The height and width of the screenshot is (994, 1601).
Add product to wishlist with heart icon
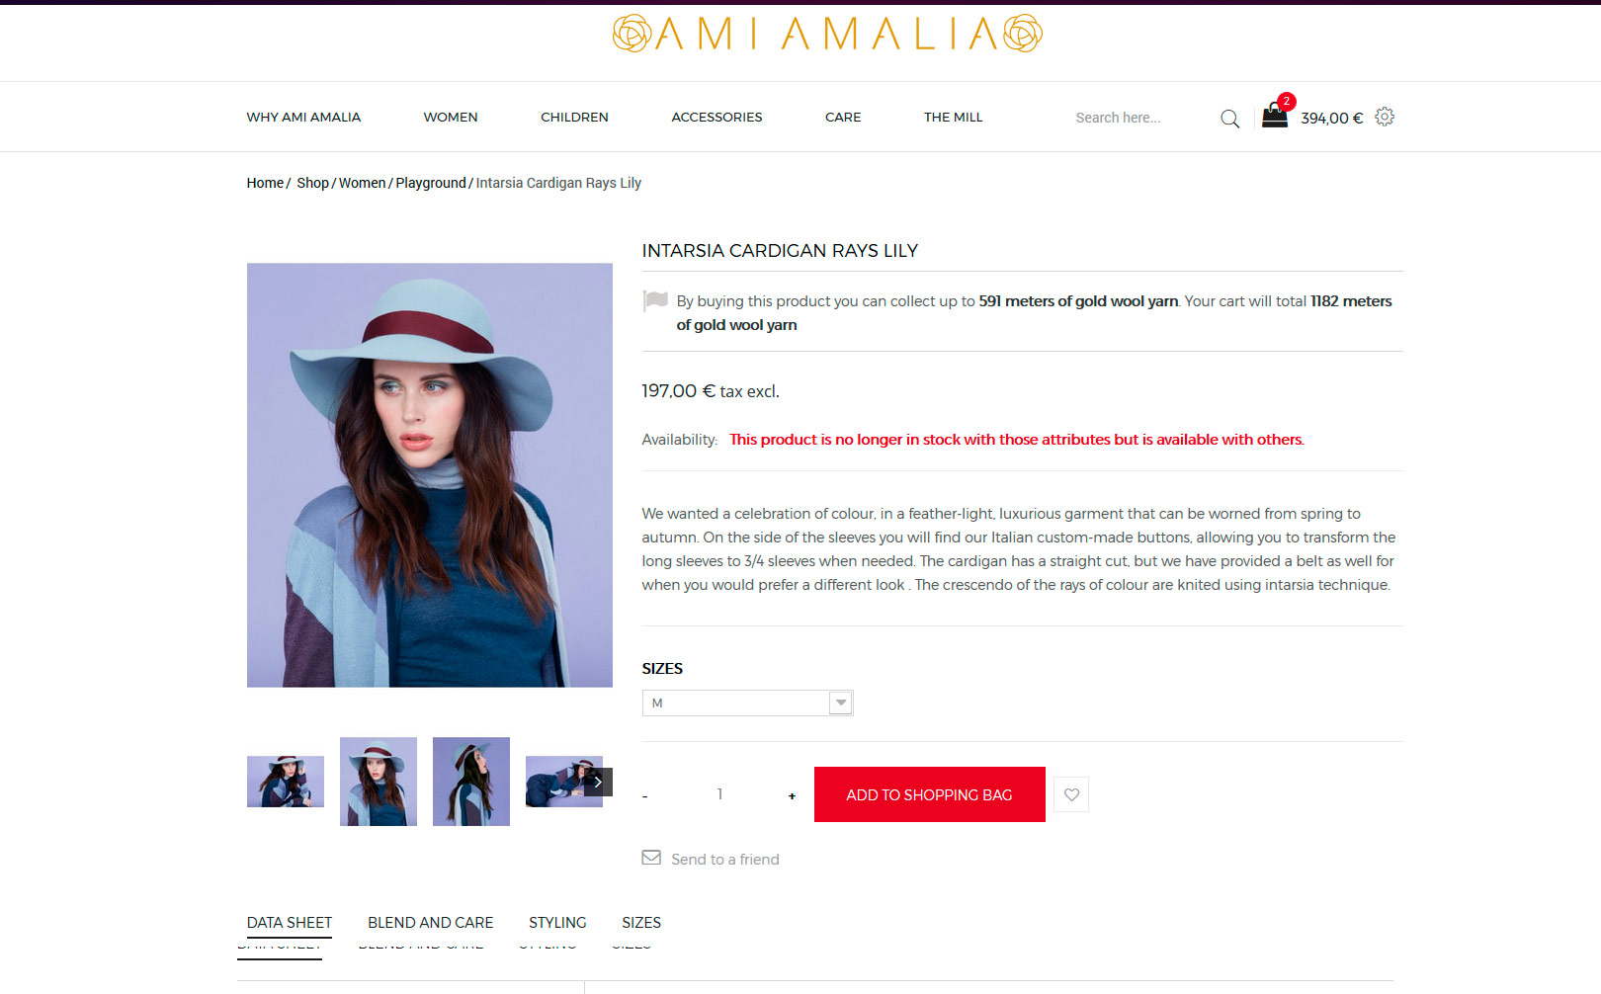pyautogui.click(x=1071, y=794)
